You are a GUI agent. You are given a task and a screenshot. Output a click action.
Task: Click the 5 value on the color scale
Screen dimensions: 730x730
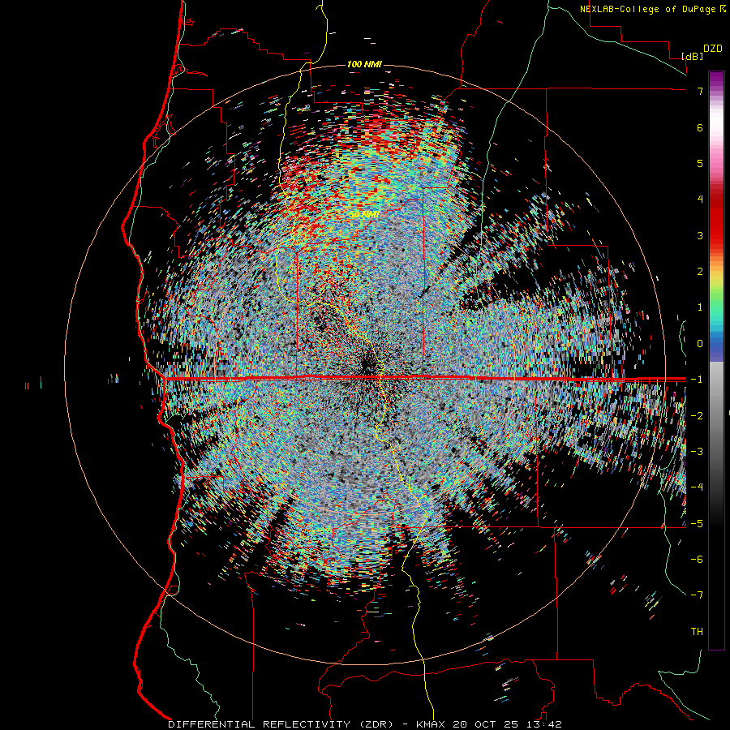coord(700,163)
